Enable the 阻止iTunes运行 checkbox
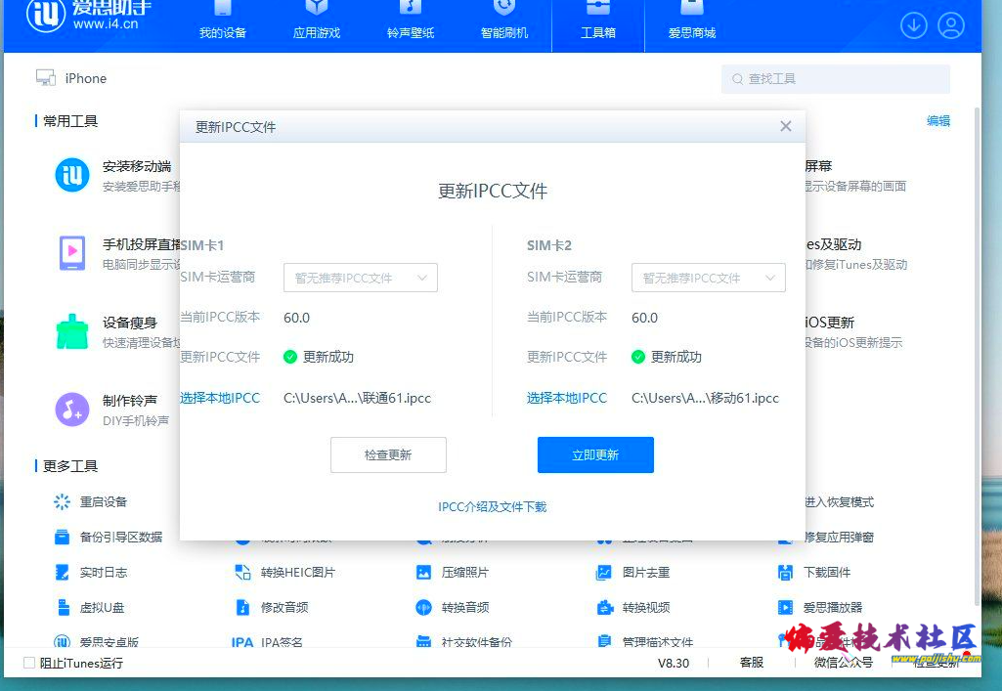The image size is (1002, 691). tap(29, 663)
